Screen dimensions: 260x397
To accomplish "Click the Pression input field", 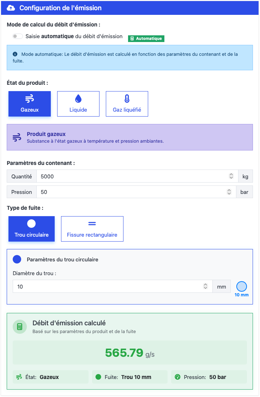I will (x=132, y=192).
